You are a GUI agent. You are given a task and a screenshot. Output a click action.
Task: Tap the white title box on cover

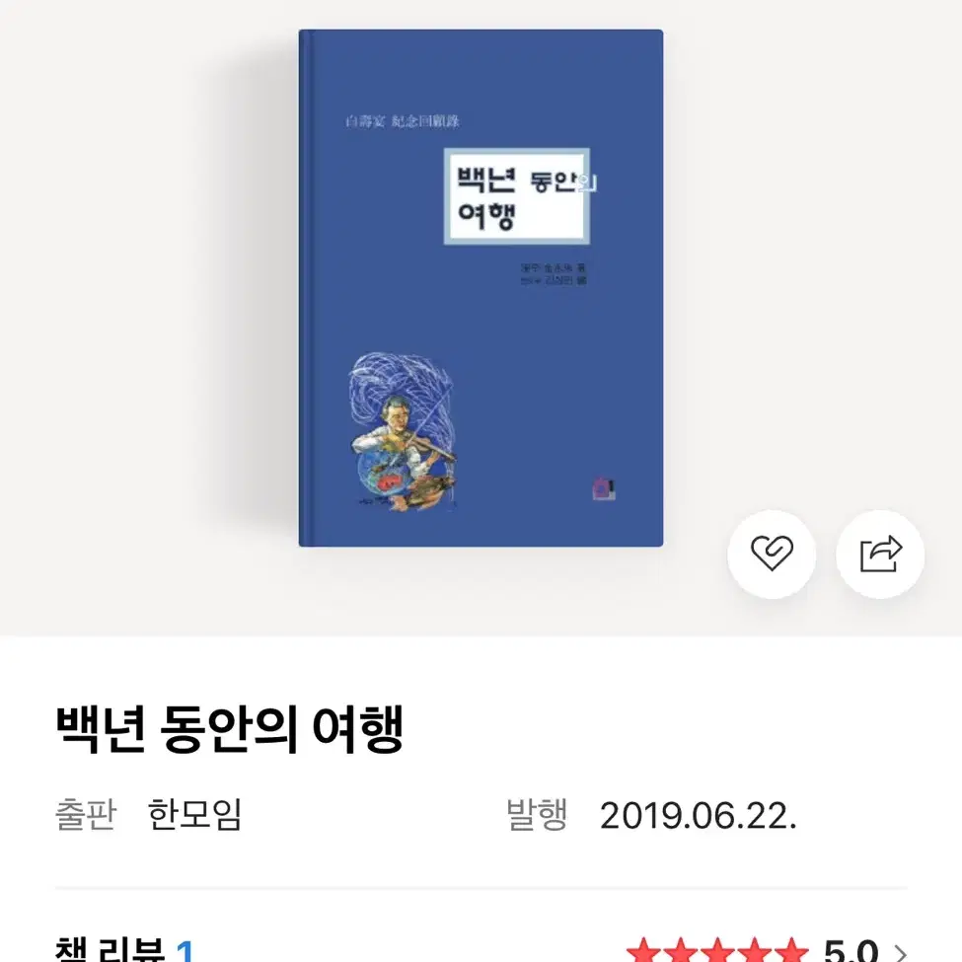click(x=517, y=196)
